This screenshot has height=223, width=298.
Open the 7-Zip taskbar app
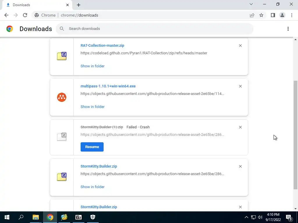(x=79, y=217)
